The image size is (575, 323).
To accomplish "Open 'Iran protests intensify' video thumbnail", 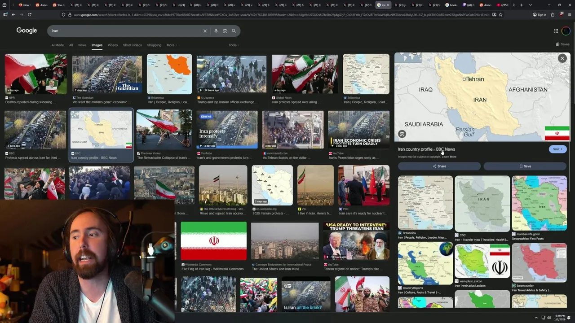I will pos(227,130).
